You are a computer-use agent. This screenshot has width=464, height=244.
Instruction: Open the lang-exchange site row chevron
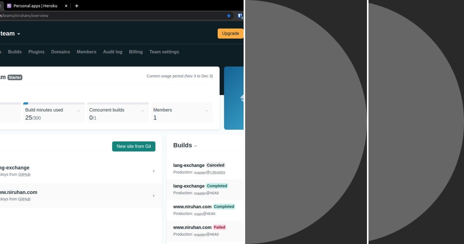tap(154, 171)
